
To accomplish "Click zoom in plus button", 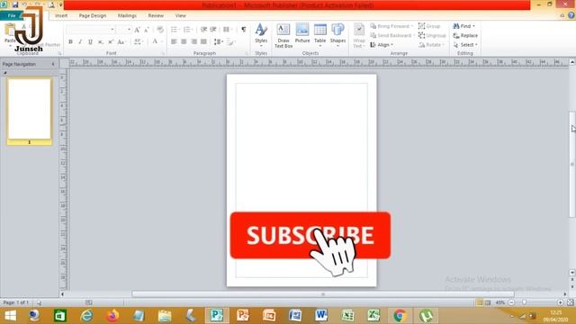I will (560, 302).
